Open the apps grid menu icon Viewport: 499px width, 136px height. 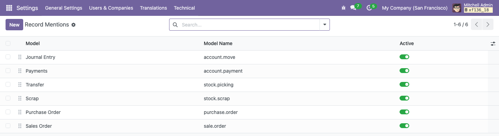(x=9, y=8)
